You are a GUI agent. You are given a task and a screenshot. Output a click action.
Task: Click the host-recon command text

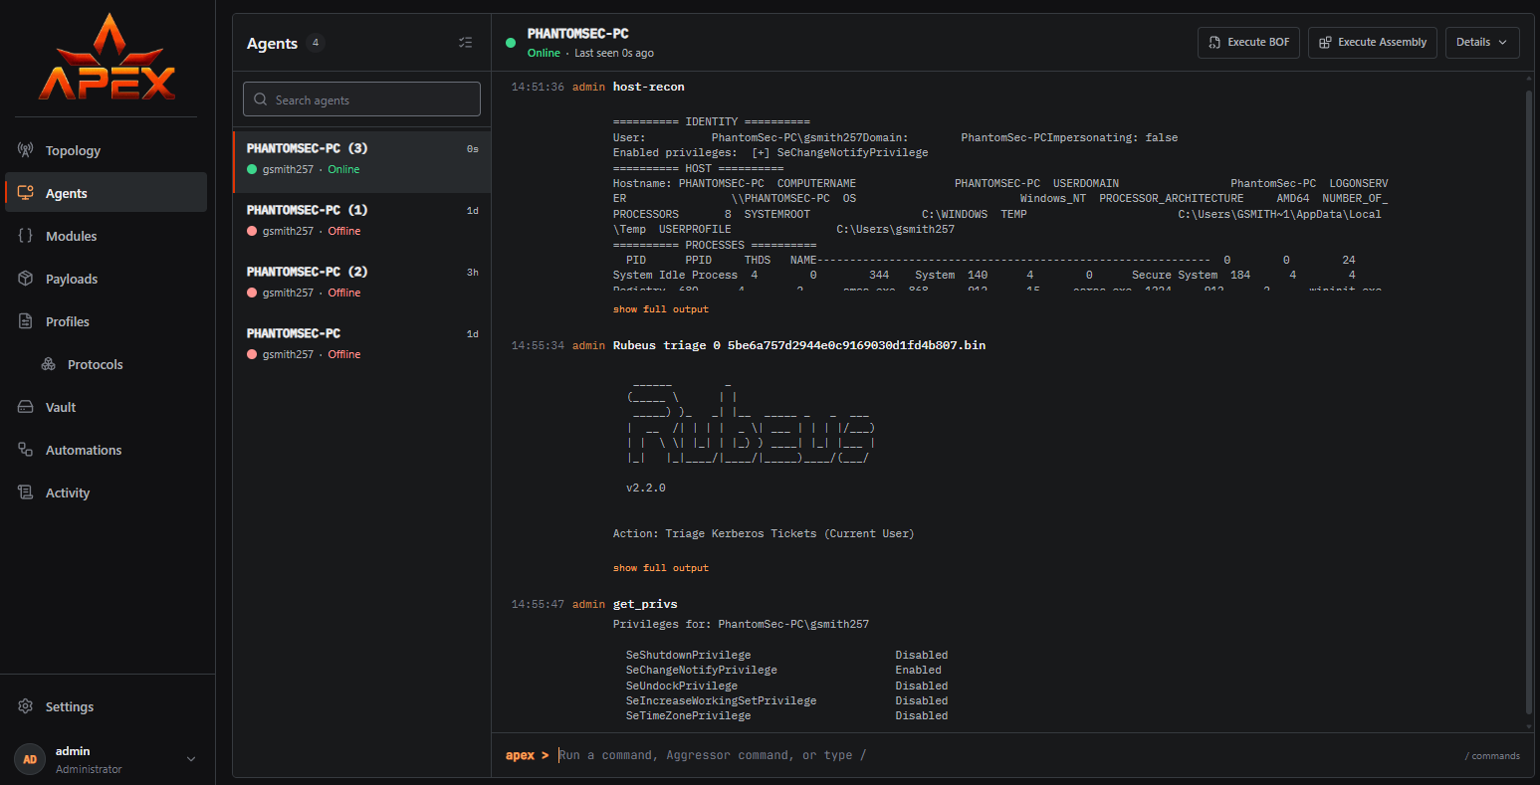pyautogui.click(x=649, y=88)
